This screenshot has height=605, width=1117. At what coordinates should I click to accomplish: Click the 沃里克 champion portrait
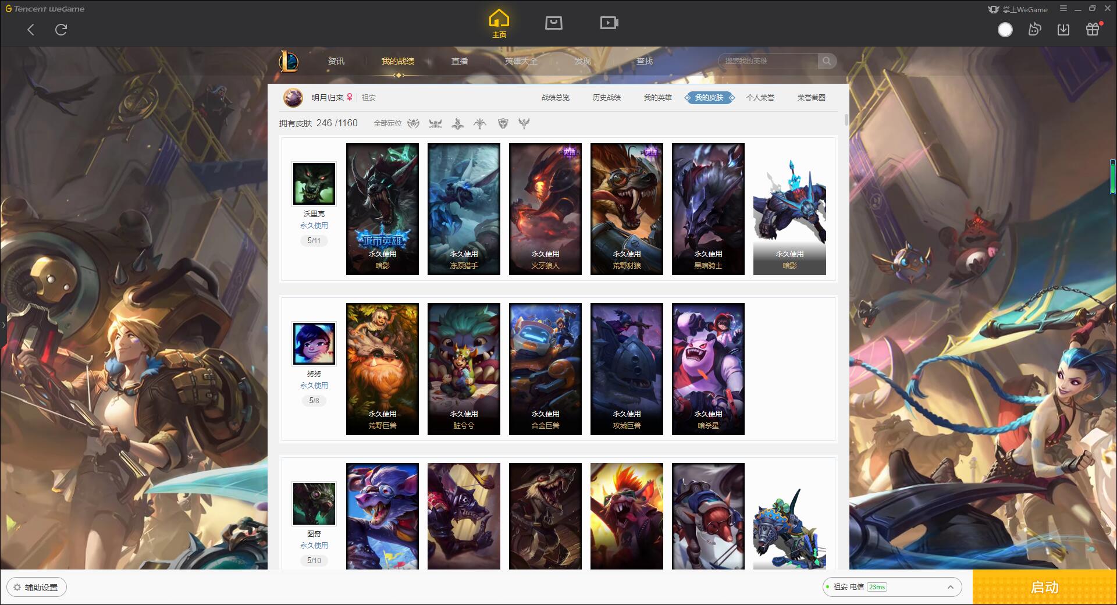pyautogui.click(x=314, y=184)
